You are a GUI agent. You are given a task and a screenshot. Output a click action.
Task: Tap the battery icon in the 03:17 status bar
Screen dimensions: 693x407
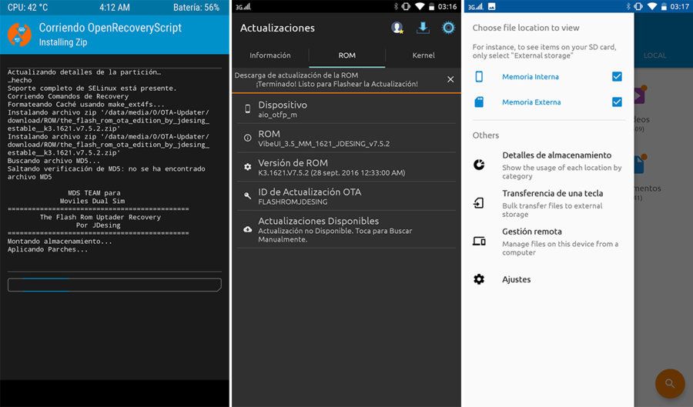point(664,7)
